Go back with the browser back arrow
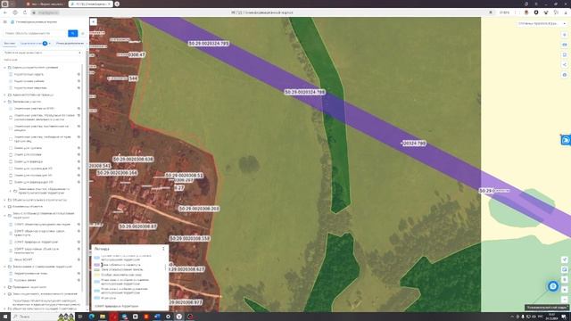 coord(5,12)
